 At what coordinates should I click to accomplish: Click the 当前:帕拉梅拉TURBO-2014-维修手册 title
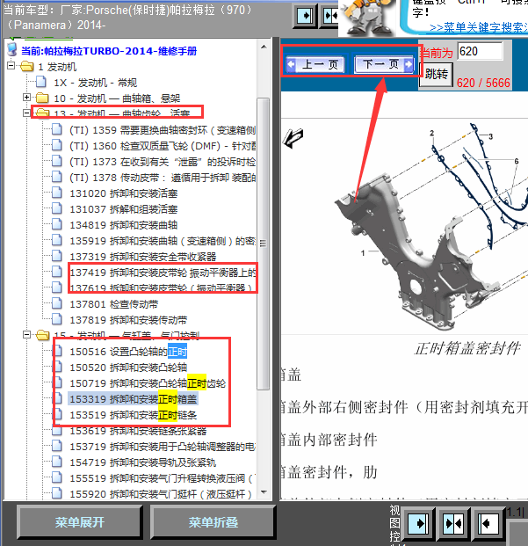coord(109,51)
